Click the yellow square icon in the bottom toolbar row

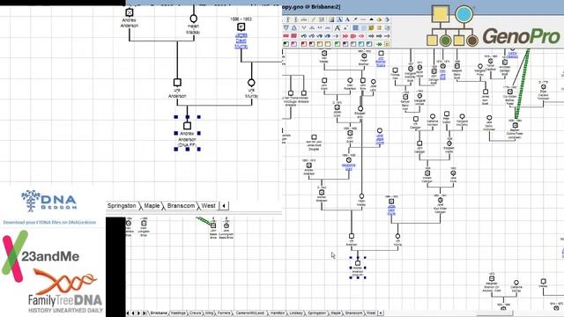328,44
